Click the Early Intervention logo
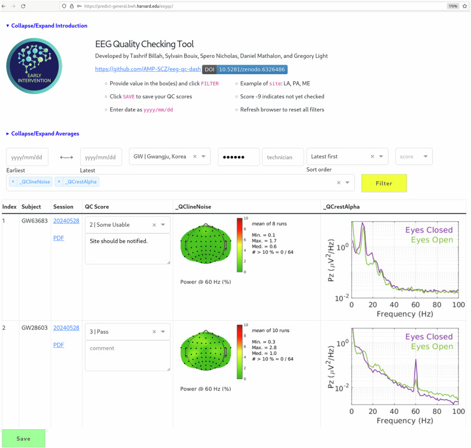 34,66
